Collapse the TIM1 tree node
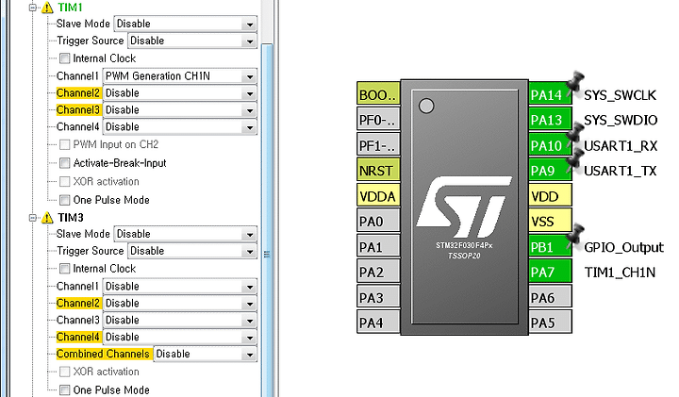 tap(32, 8)
